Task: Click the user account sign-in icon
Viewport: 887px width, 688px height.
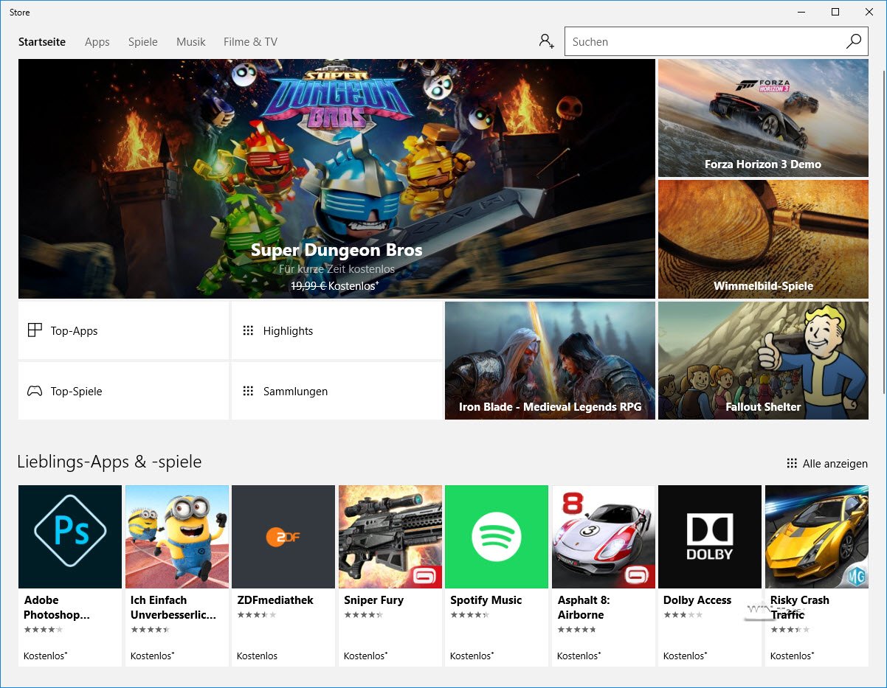Action: click(x=546, y=41)
